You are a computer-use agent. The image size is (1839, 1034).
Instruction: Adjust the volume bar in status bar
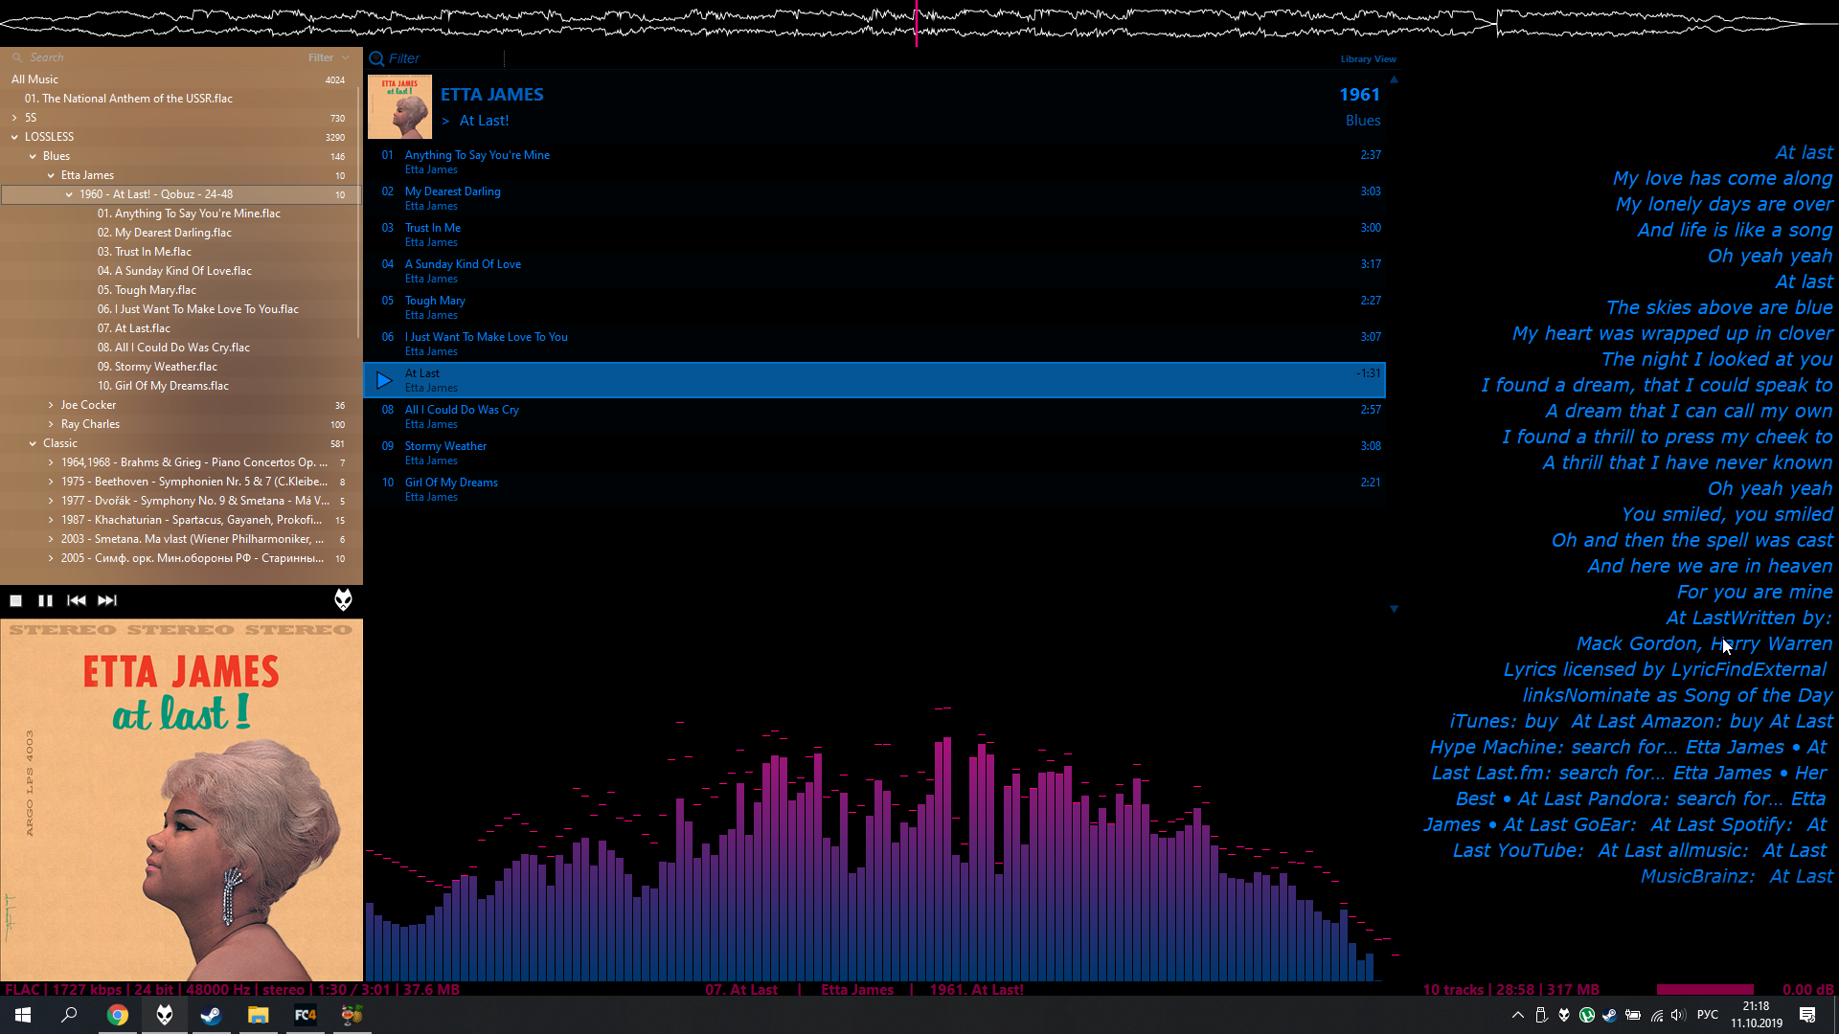1705,989
